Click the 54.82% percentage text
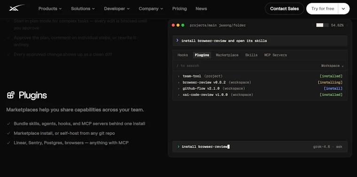The image size is (357, 177). (337, 25)
